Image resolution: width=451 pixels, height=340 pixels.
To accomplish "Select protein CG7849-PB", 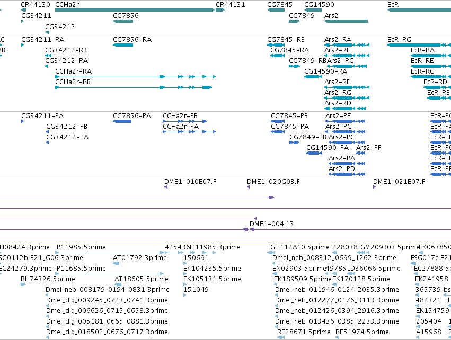I will 294,142.
